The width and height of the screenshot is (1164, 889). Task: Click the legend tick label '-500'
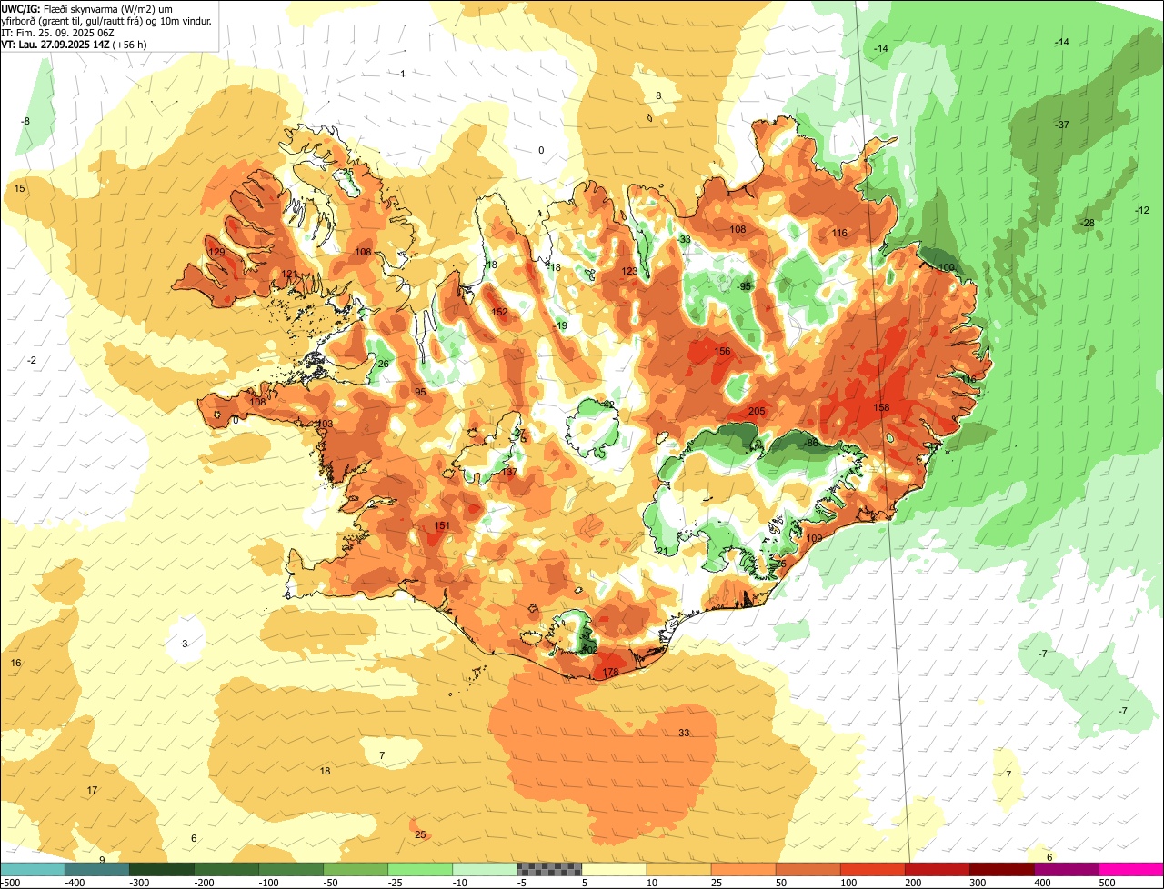pos(10,883)
